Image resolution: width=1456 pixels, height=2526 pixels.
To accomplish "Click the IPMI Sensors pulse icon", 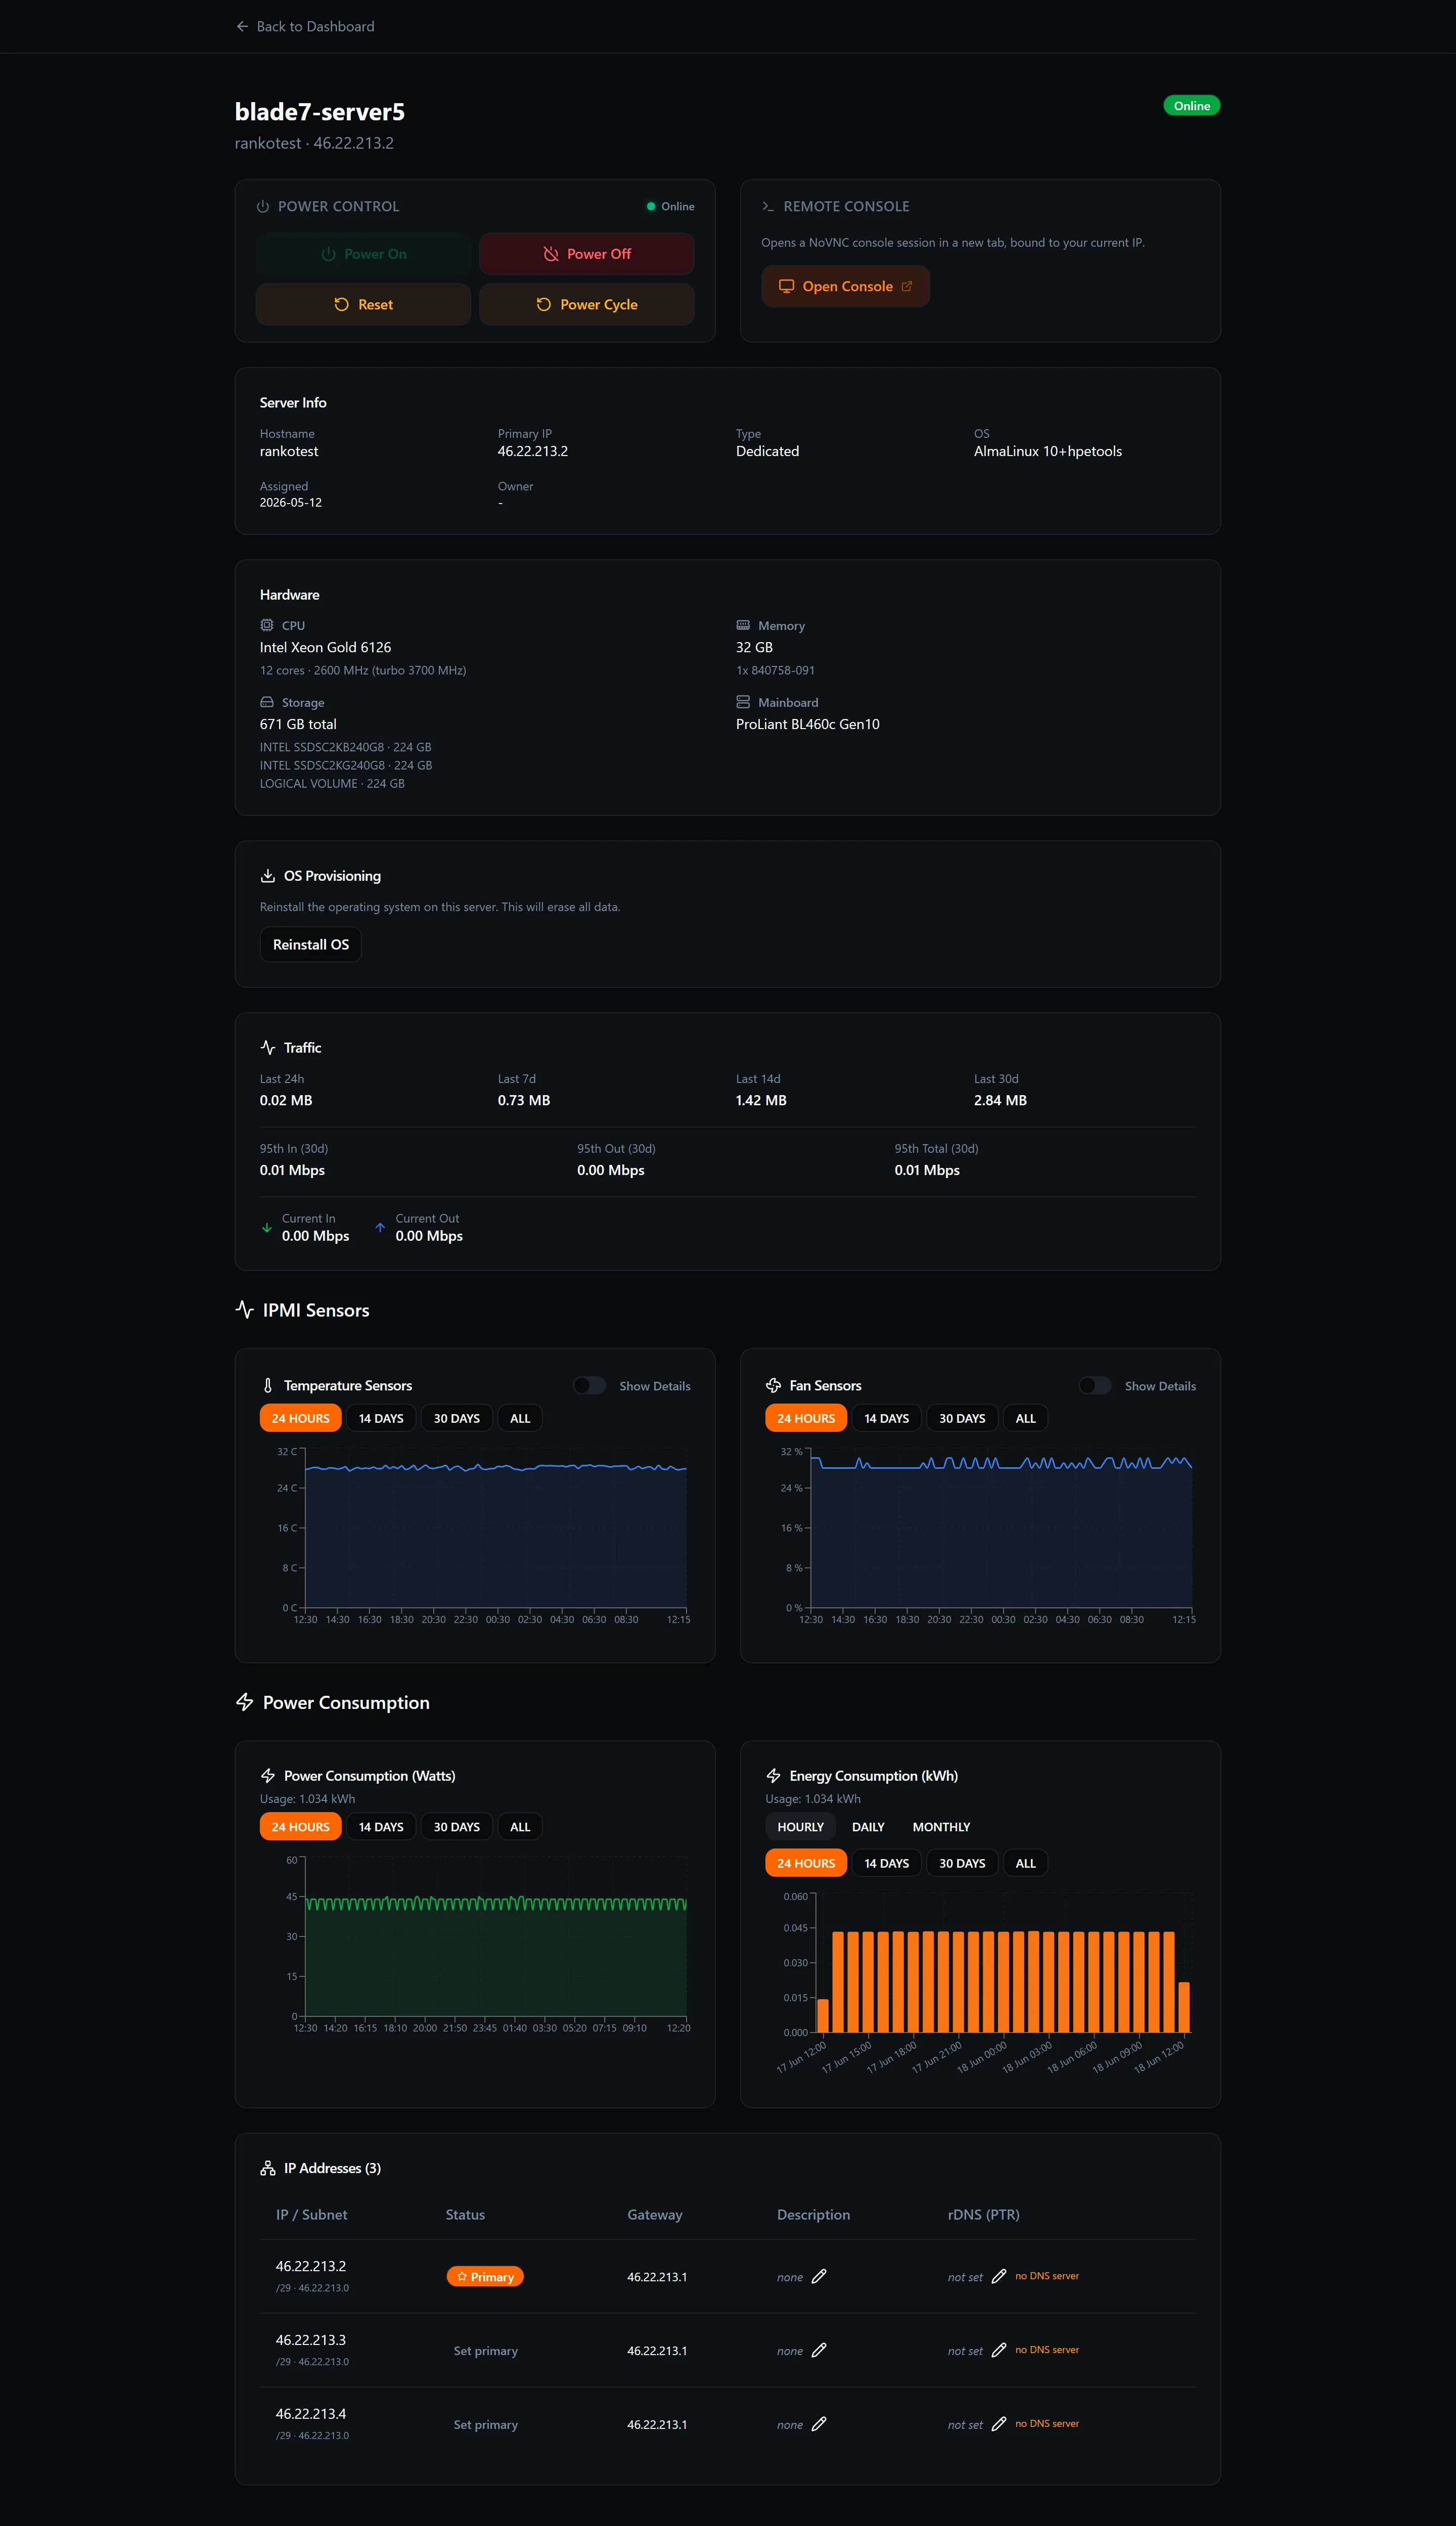I will [x=245, y=1309].
